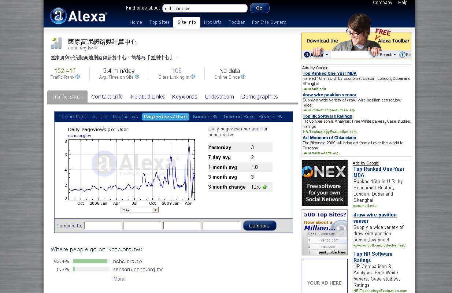This screenshot has width=452, height=293.
Task: Open help icon next to Online Since
Action: 243,77
